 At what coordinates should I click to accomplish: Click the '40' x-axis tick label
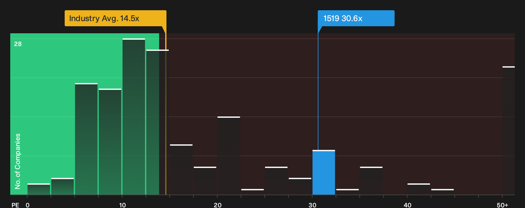408,205
